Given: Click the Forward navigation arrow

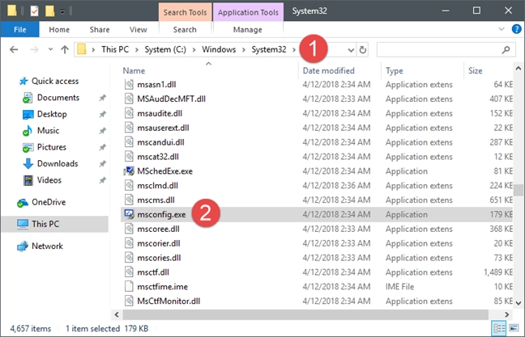Looking at the screenshot, I should [34, 50].
